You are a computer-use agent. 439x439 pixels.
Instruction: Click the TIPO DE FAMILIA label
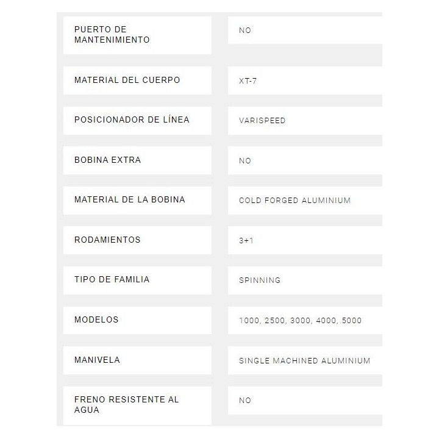[x=112, y=279]
